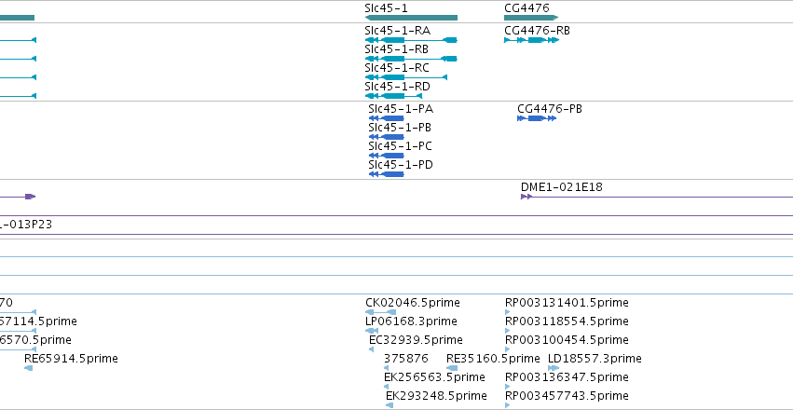Click the CK02046.5prime EST label
Viewport: 793px width, 410px height.
pos(413,302)
